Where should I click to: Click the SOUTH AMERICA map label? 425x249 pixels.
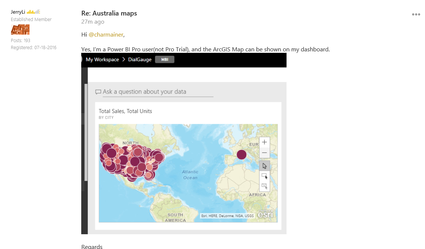pyautogui.click(x=175, y=218)
